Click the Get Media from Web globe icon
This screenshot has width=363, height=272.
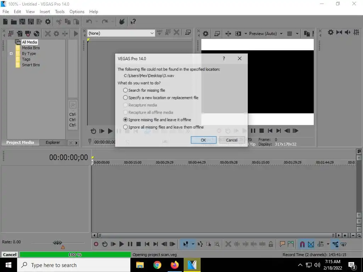[x=37, y=34]
